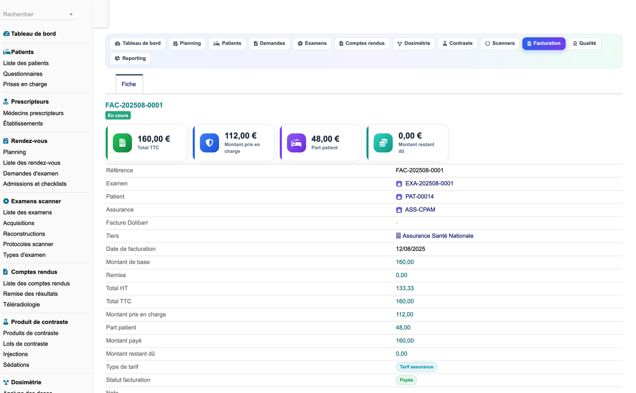Screen dimensions: 636x393
Task: Click the Comptes rendus document icon in sidebar
Action: (x=5, y=272)
